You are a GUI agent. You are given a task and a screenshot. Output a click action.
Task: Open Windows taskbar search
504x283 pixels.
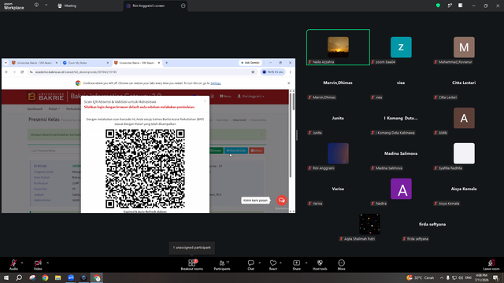(x=19, y=277)
